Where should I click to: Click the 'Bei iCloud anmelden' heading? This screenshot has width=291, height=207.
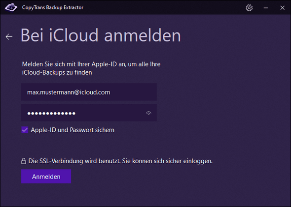101,35
